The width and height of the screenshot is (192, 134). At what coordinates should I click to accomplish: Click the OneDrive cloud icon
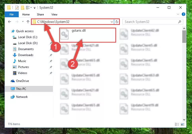(13, 81)
